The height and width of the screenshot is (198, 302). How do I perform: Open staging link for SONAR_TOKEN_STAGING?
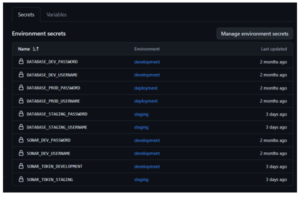pos(141,179)
